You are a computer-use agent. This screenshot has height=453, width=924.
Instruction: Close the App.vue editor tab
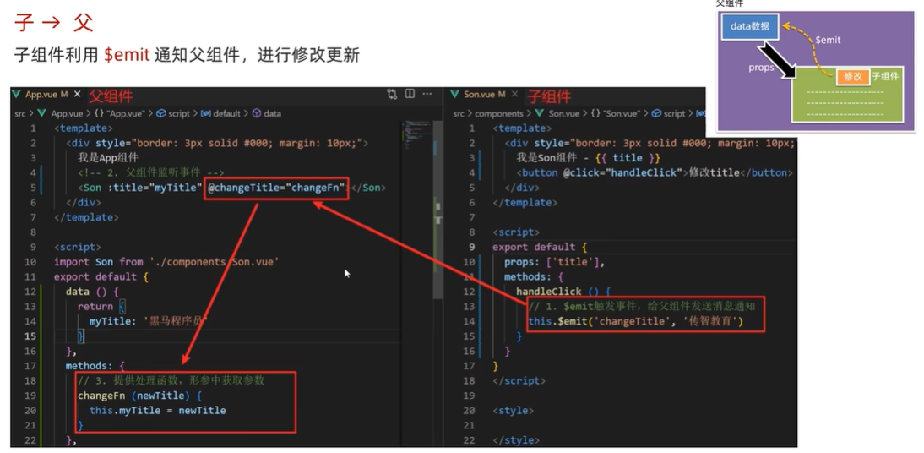tap(77, 95)
